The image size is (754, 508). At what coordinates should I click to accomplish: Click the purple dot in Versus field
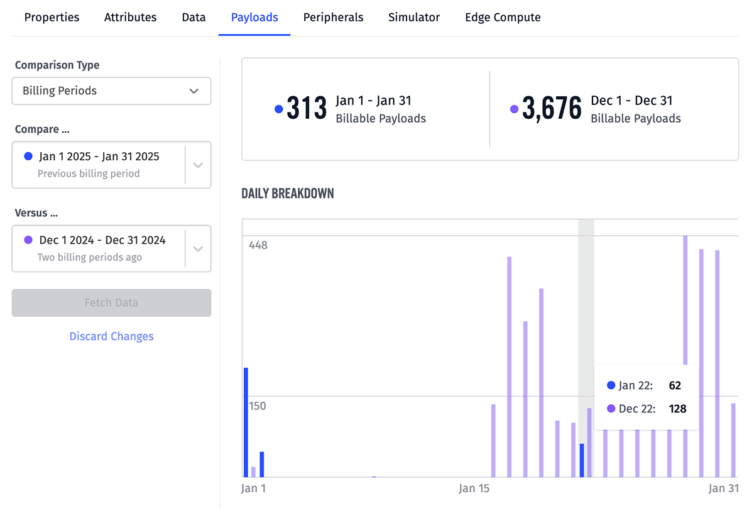pos(28,240)
